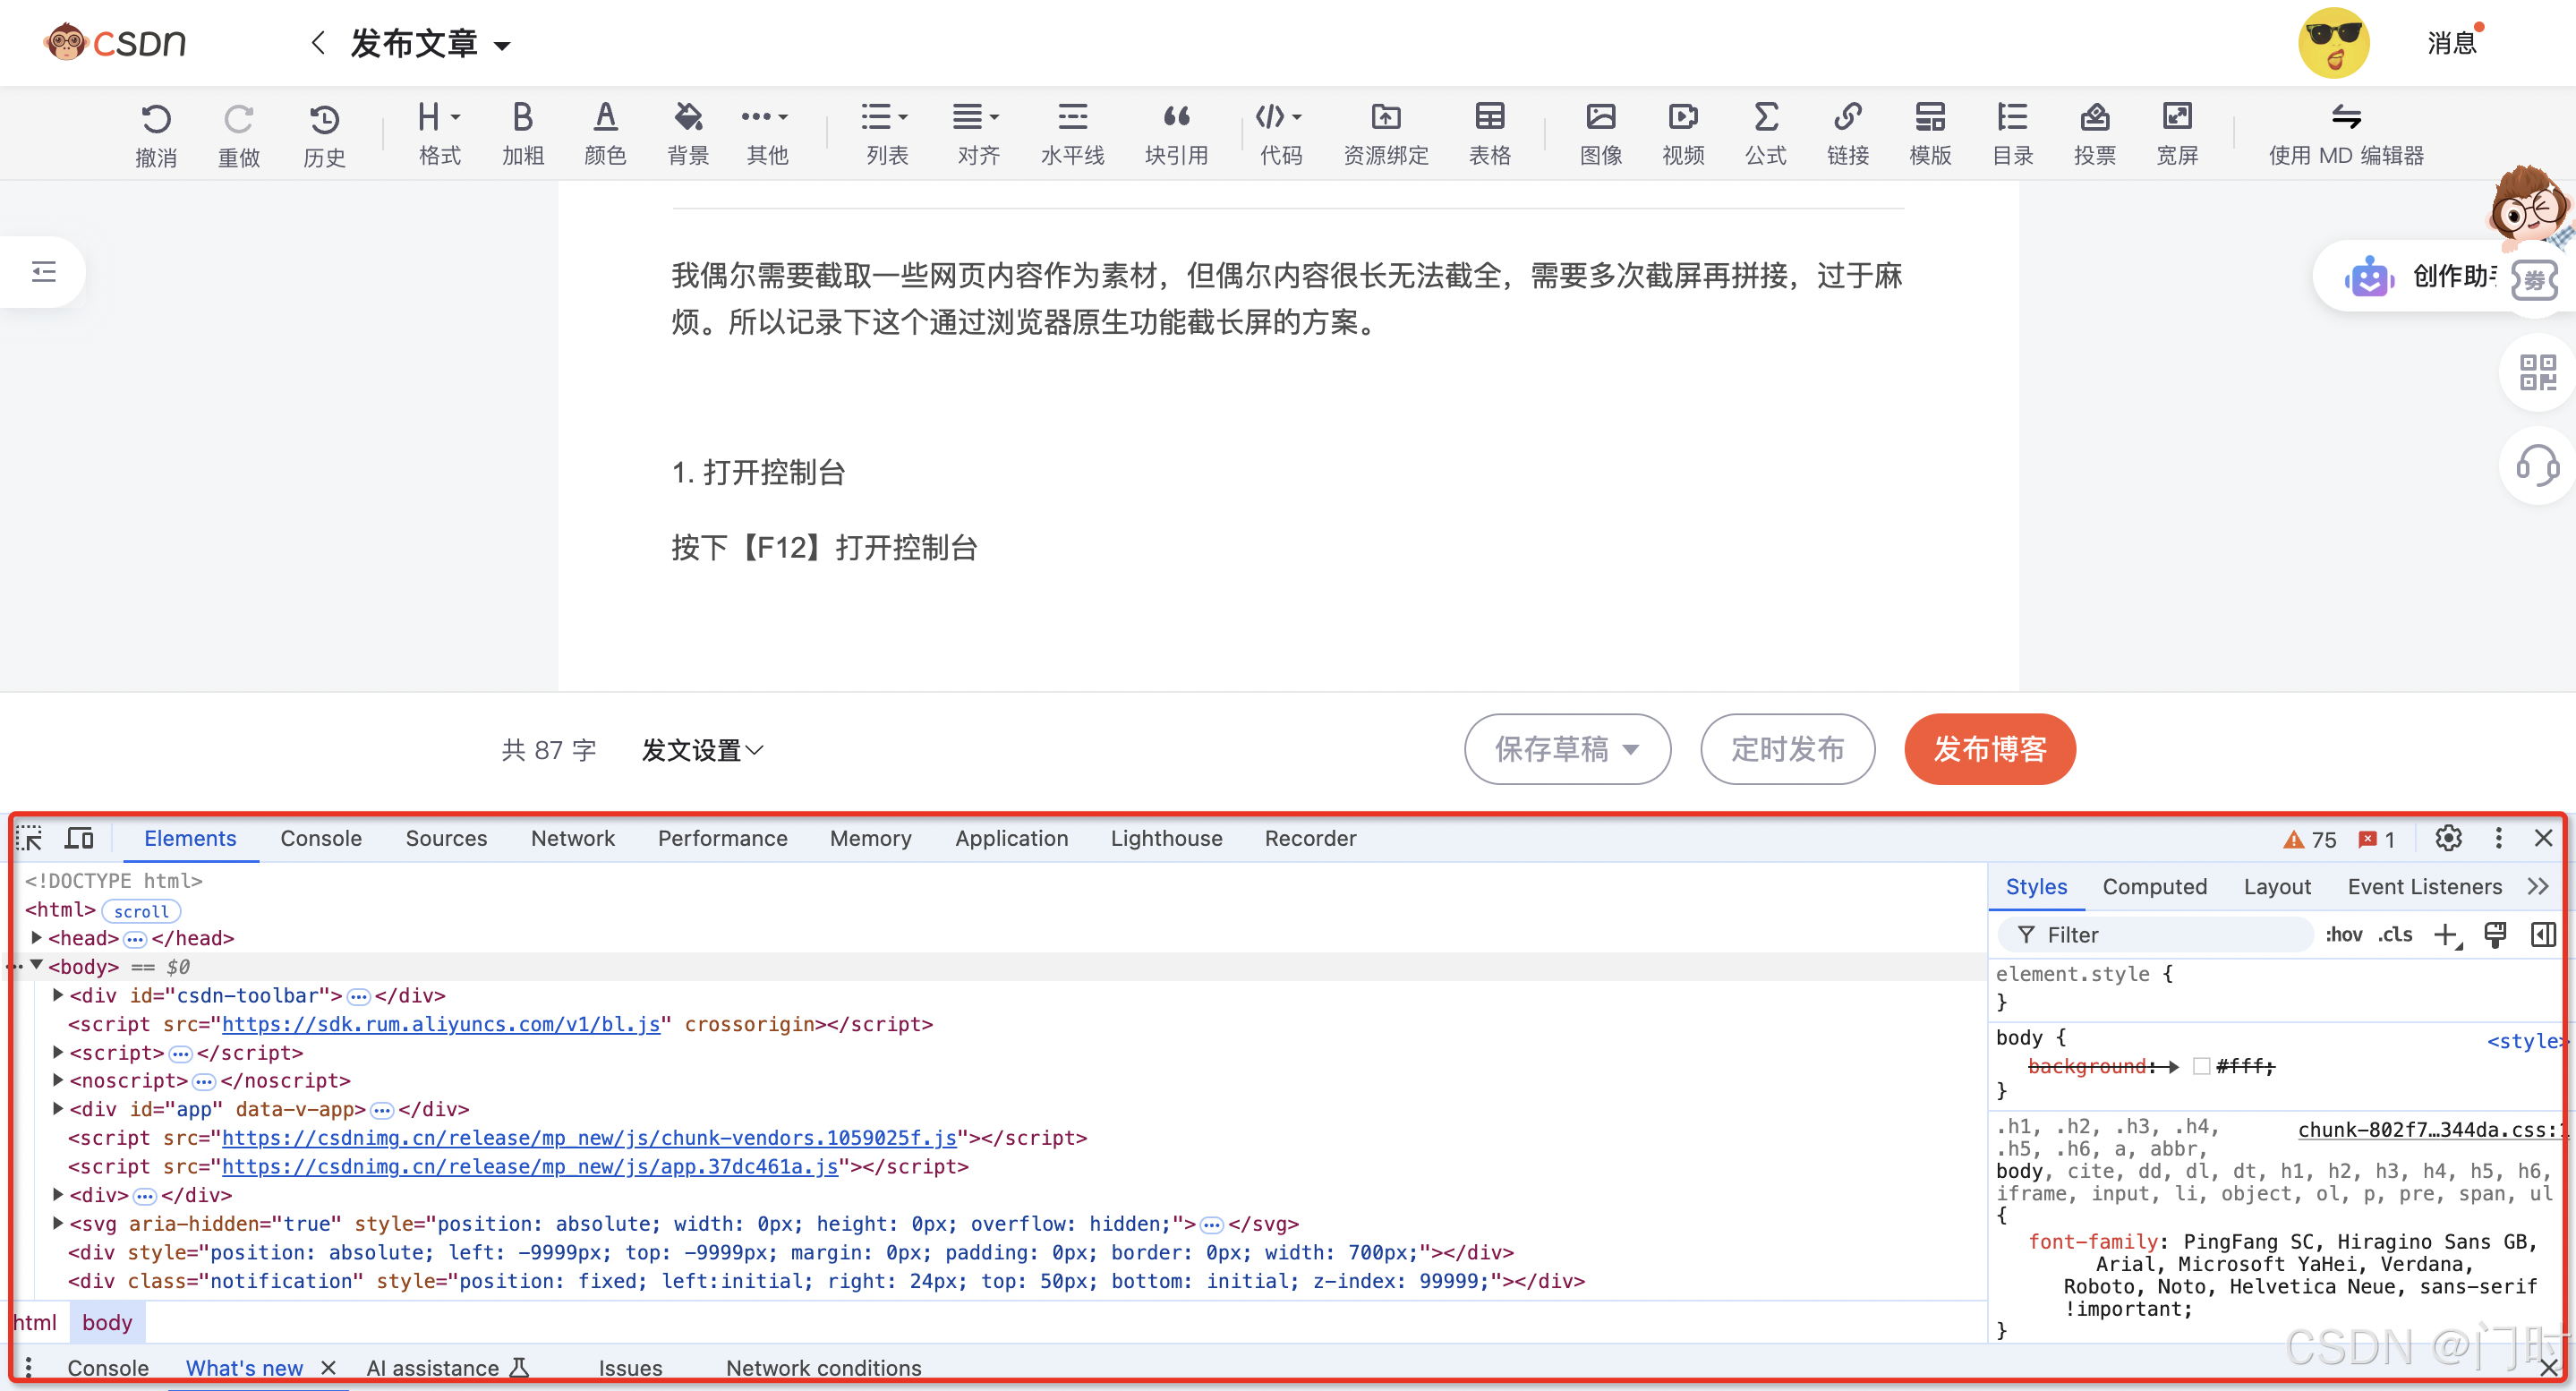Screen dimensions: 2576x1391
Task: Expand the div id="app" node
Action: (x=58, y=1108)
